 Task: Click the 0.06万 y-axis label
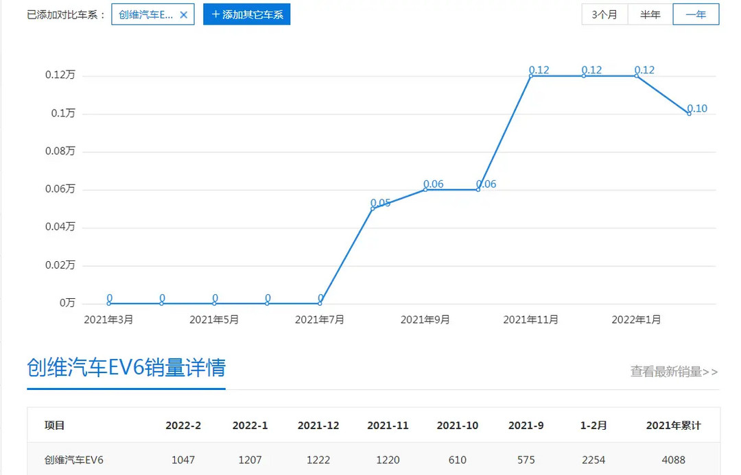click(60, 189)
